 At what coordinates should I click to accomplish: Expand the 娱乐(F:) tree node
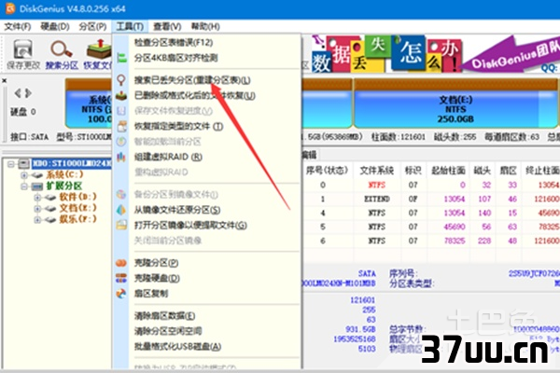click(37, 219)
